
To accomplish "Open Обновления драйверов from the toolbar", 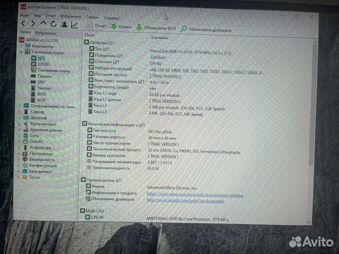I will coord(206,30).
